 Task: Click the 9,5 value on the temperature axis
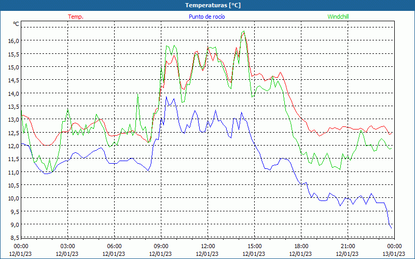click(16, 211)
